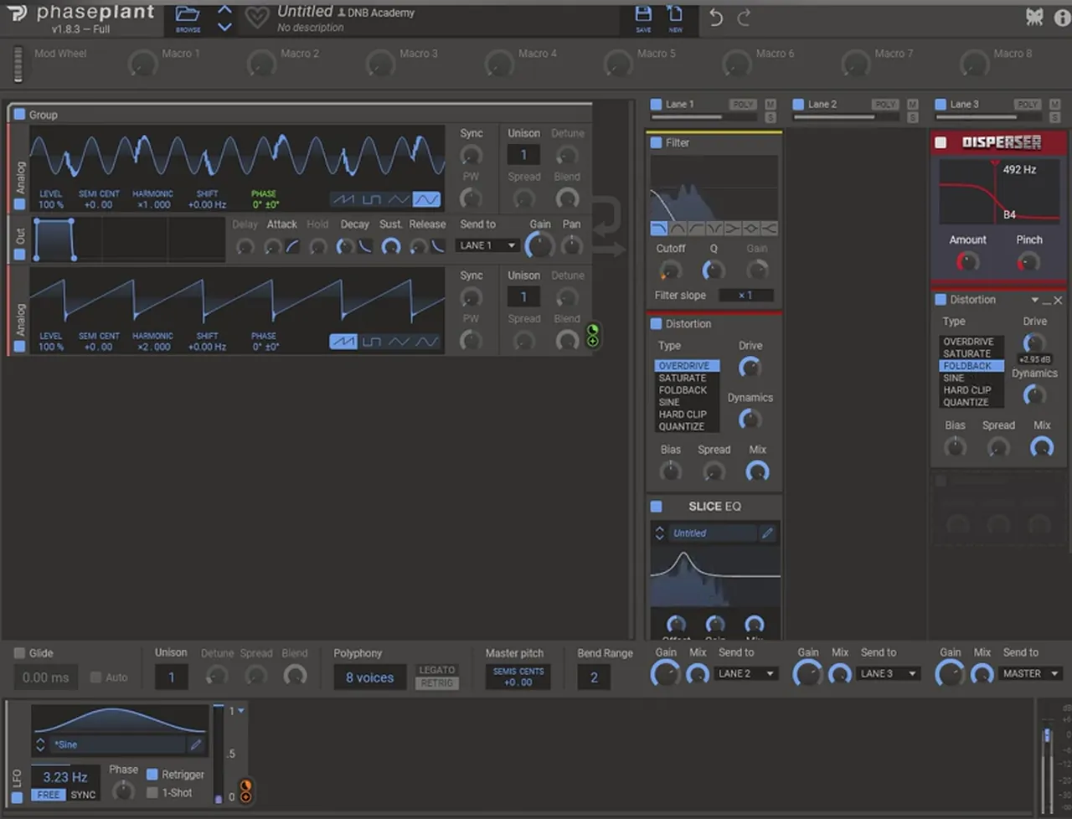Choose QUANTIZE type in Lane 1 Distortion
The width and height of the screenshot is (1072, 819).
tap(681, 426)
